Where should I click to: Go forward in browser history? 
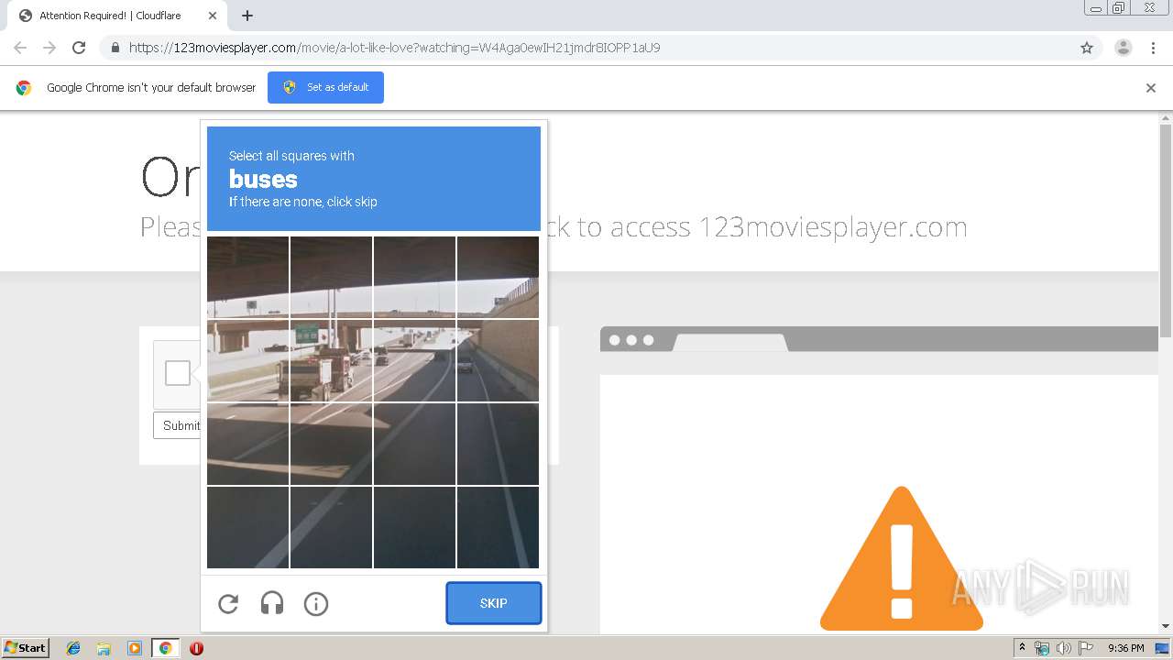49,48
